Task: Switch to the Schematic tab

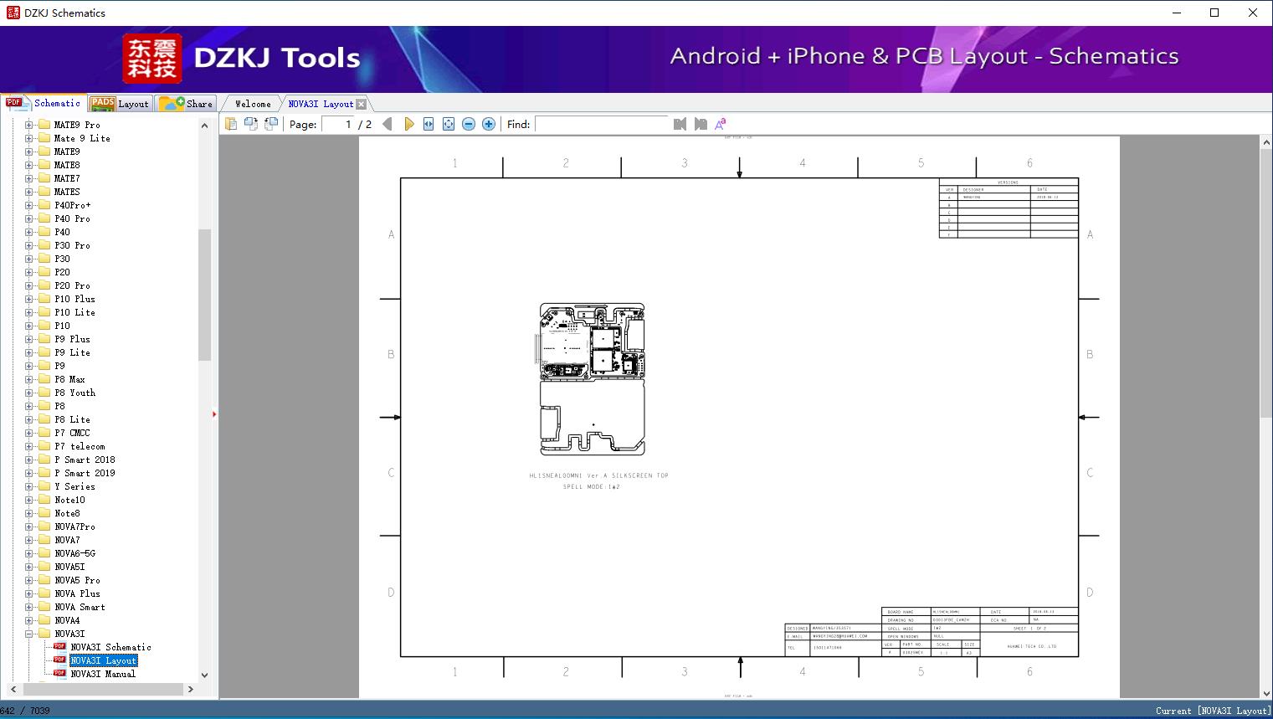Action: pos(44,103)
